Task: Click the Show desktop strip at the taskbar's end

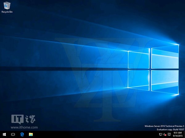Action: (x=184, y=134)
